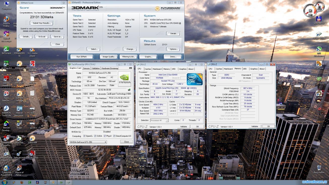Click the Run 3DMark button
329x185 pixels.
(x=82, y=57)
